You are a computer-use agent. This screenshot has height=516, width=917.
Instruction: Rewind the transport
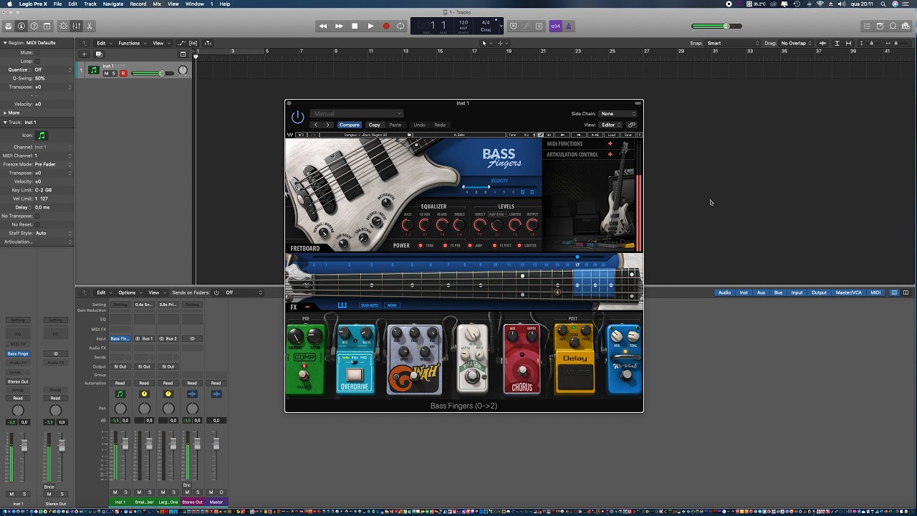click(x=323, y=27)
